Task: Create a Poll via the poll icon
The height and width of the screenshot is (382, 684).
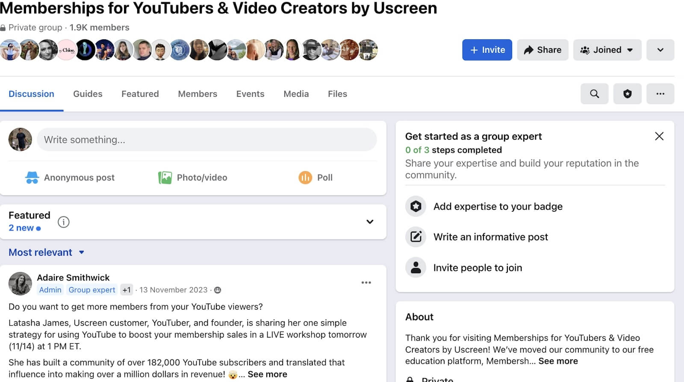Action: coord(305,178)
